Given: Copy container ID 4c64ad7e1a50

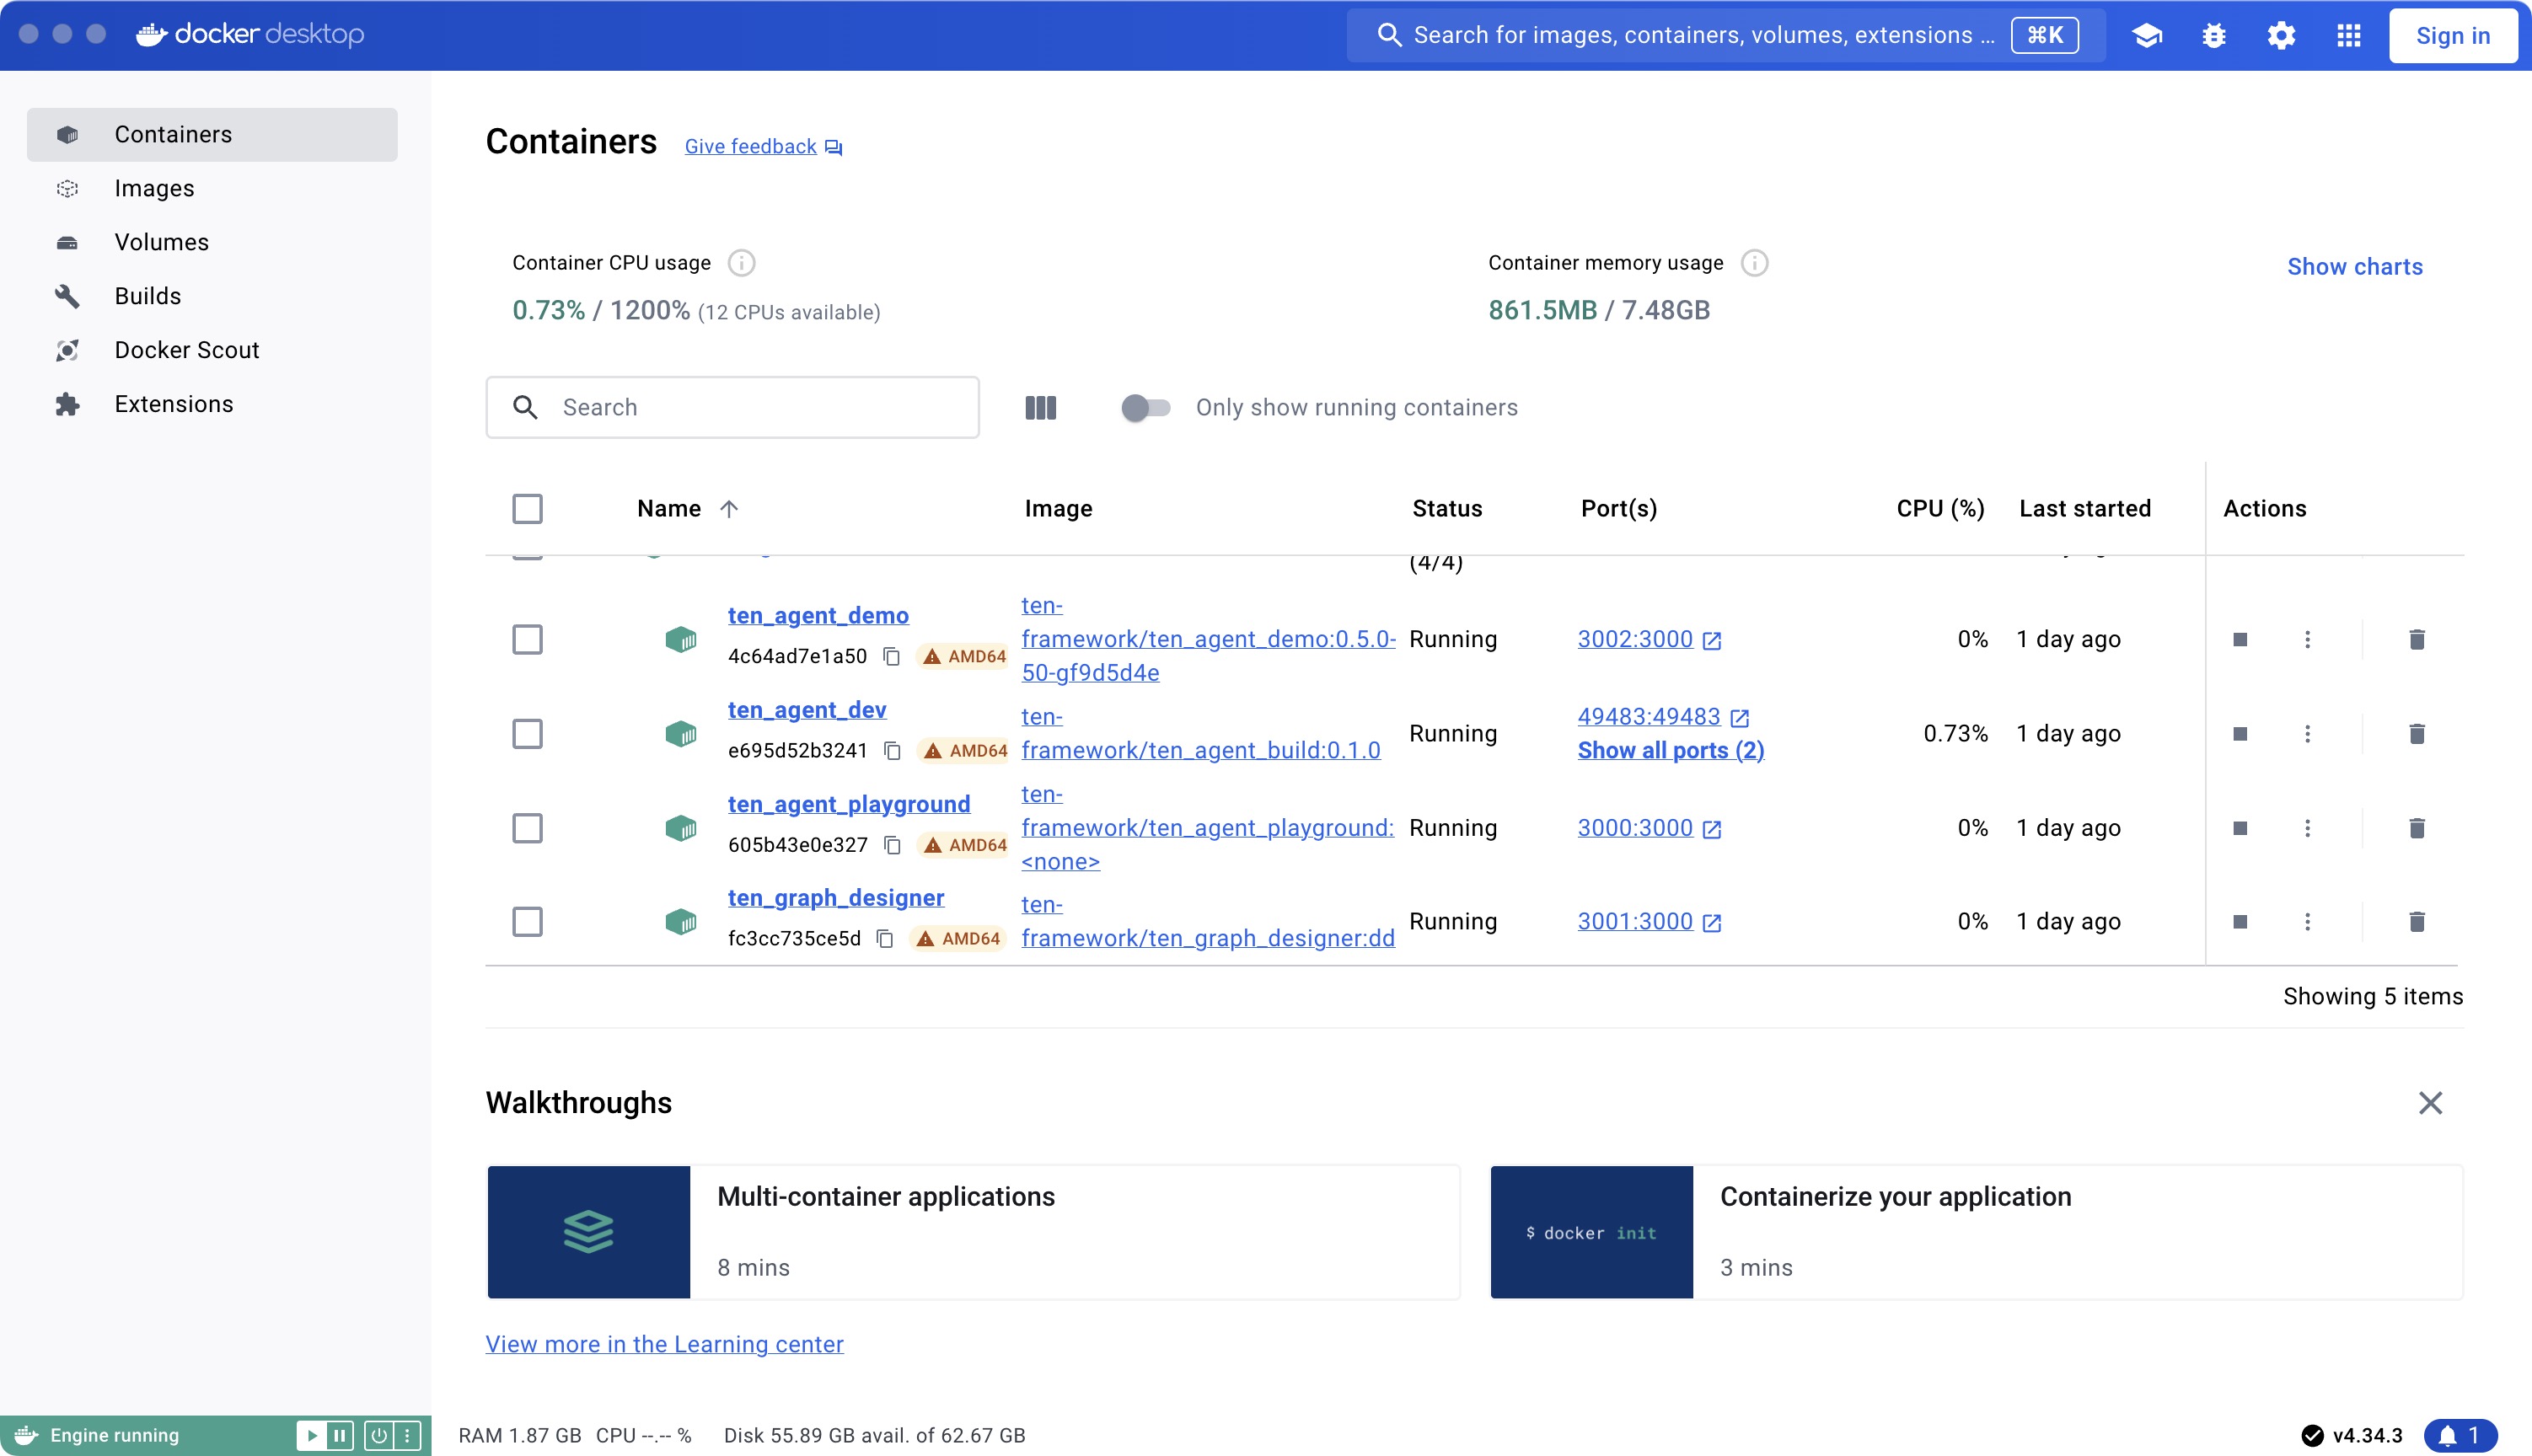Looking at the screenshot, I should (x=891, y=657).
